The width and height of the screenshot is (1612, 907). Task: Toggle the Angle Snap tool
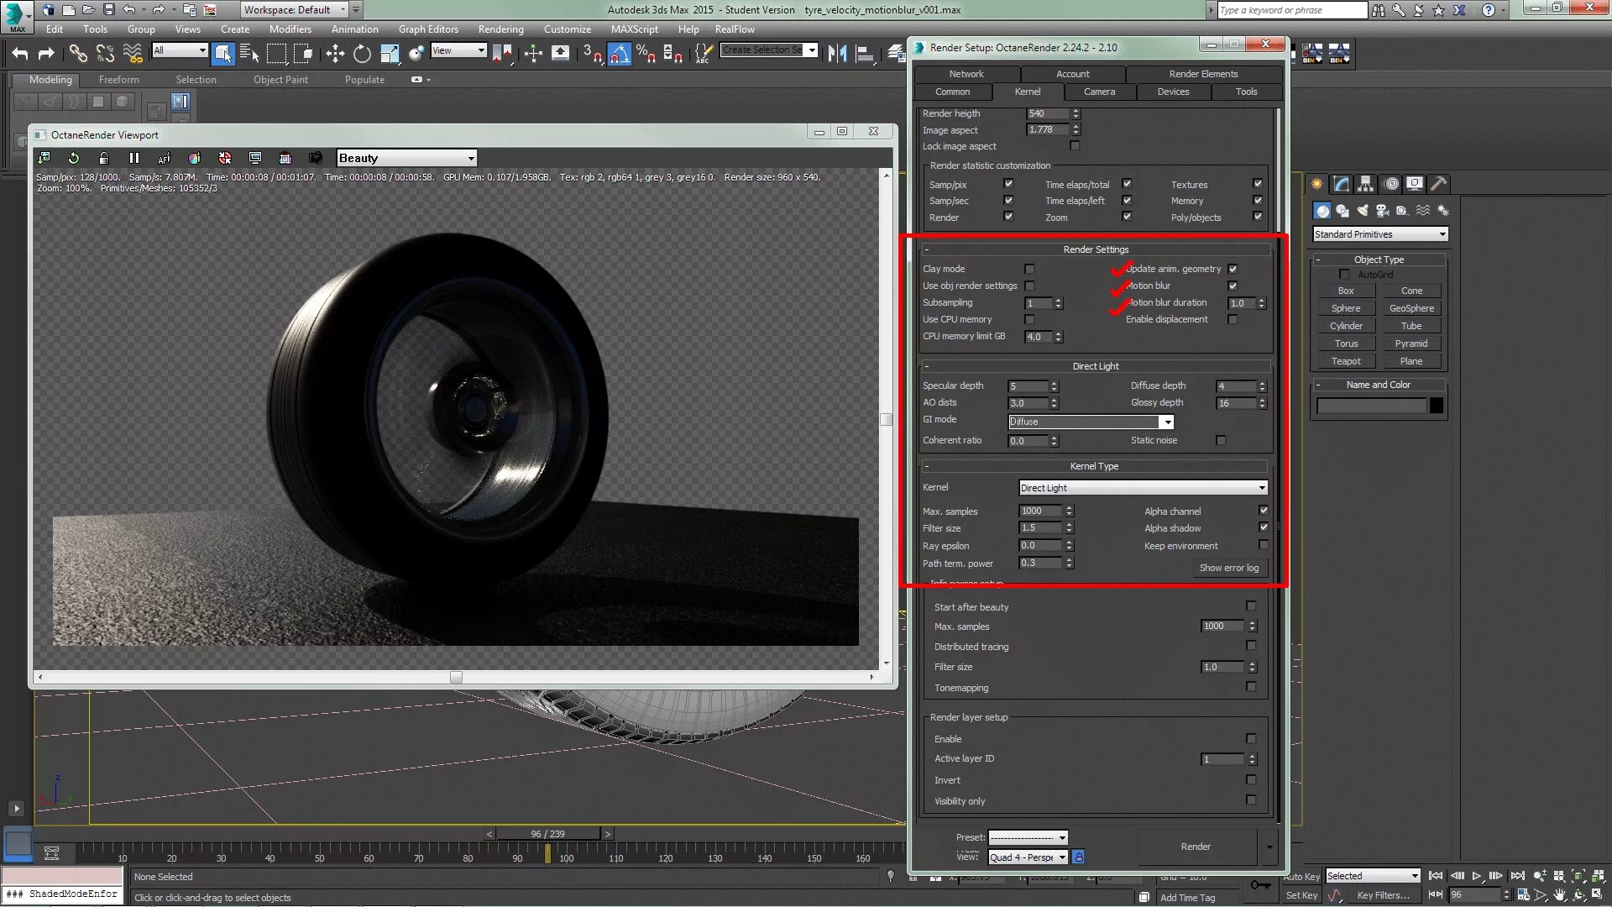(x=619, y=54)
